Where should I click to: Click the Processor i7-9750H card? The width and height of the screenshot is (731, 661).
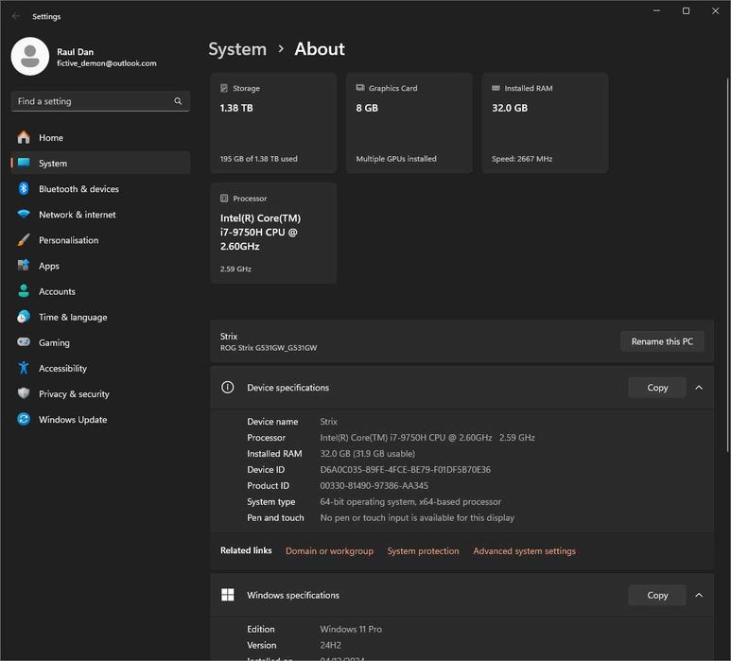273,233
